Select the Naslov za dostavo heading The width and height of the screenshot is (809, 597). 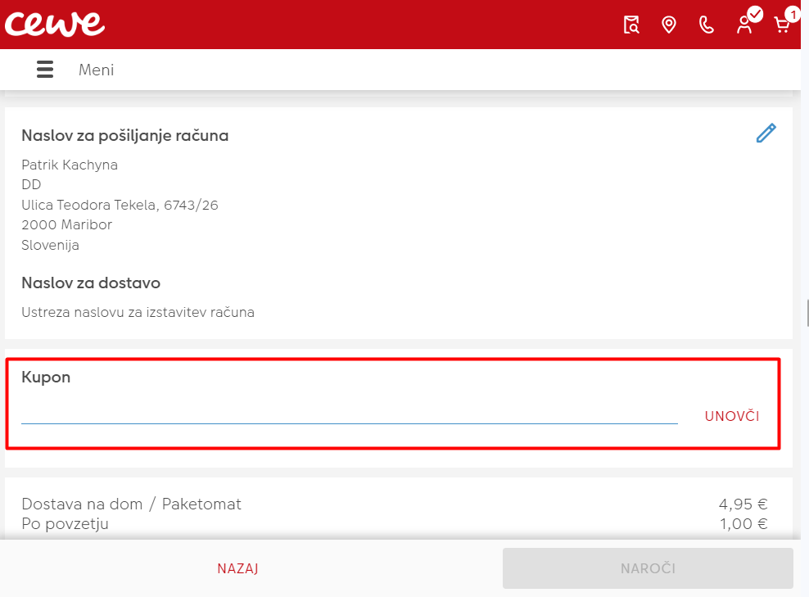[x=91, y=283]
